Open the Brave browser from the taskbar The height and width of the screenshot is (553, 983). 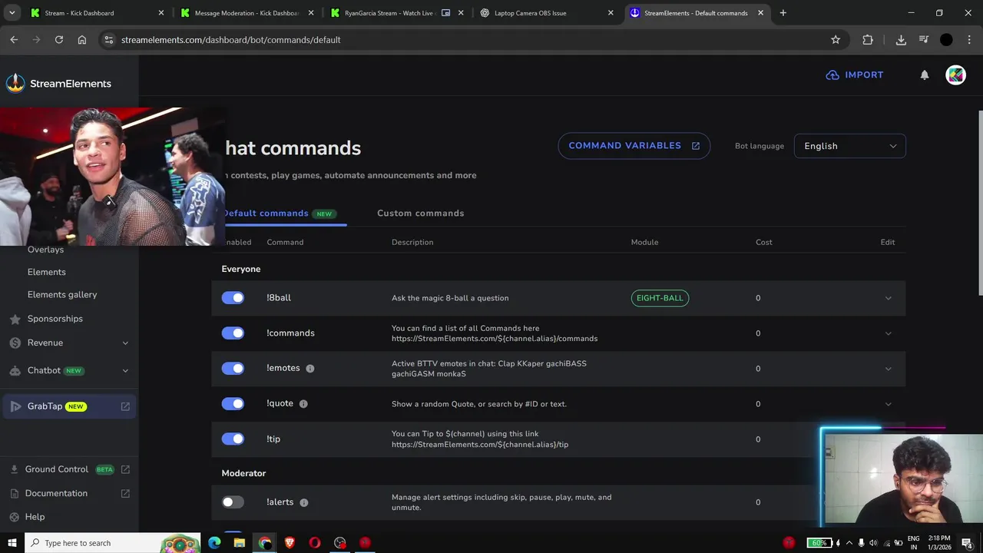click(x=290, y=543)
